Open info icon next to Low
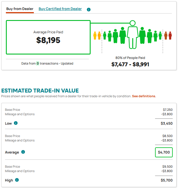The height and width of the screenshot is (188, 178). point(16,123)
